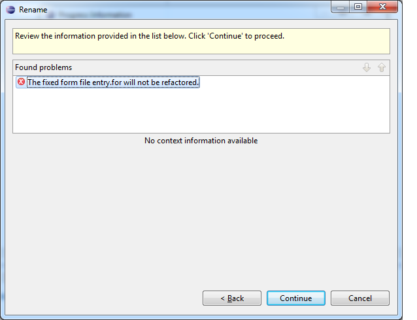Go to previous problem with up arrow
This screenshot has width=417, height=320.
pyautogui.click(x=381, y=67)
